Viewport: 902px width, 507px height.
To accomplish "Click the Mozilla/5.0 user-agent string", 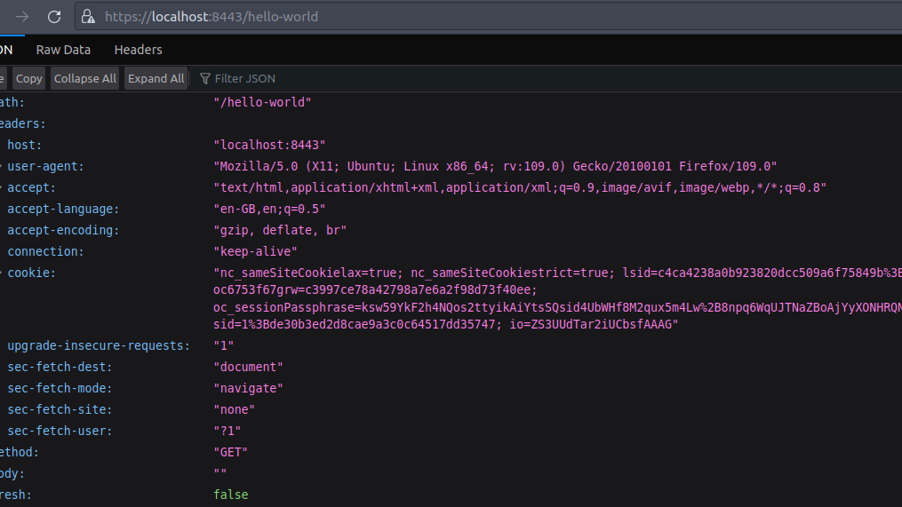I will coord(495,166).
